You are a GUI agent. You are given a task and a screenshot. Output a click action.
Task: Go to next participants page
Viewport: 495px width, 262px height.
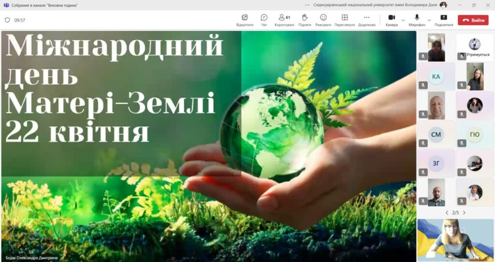[x=464, y=213]
